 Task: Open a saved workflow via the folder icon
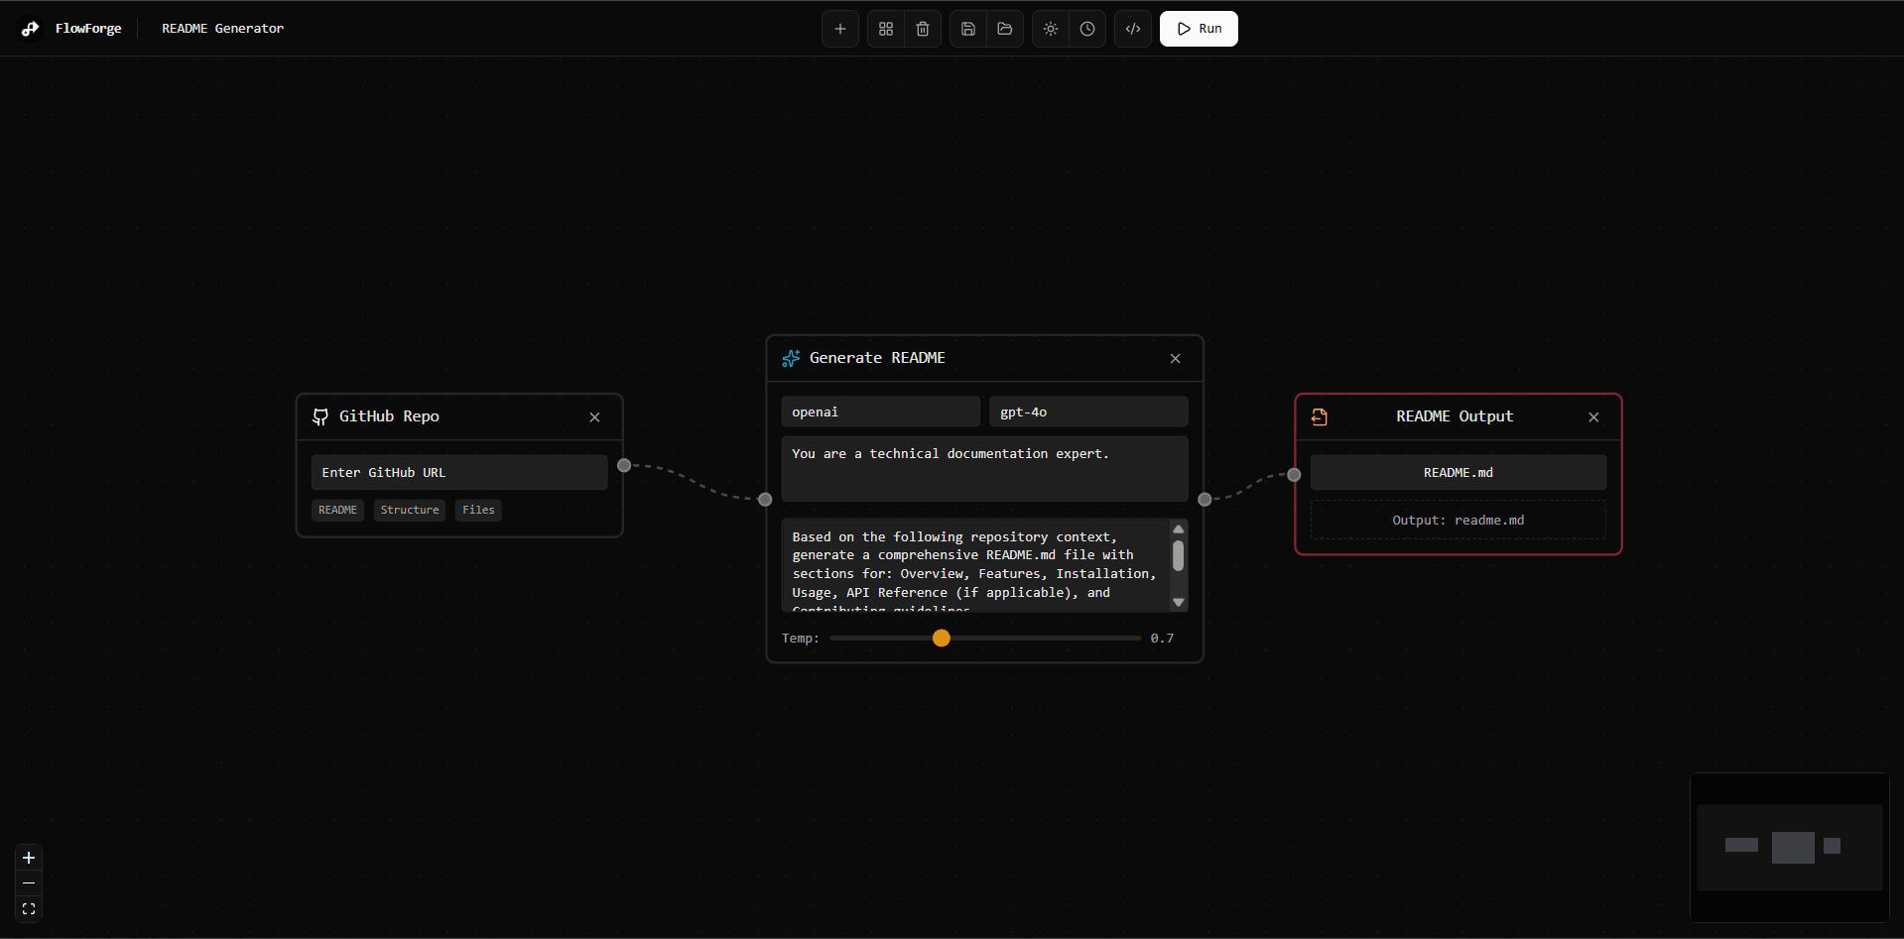coord(1004,29)
